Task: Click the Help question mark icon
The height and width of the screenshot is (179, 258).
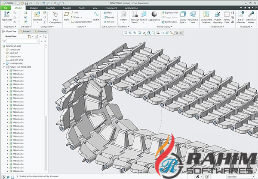Action: pyautogui.click(x=256, y=8)
